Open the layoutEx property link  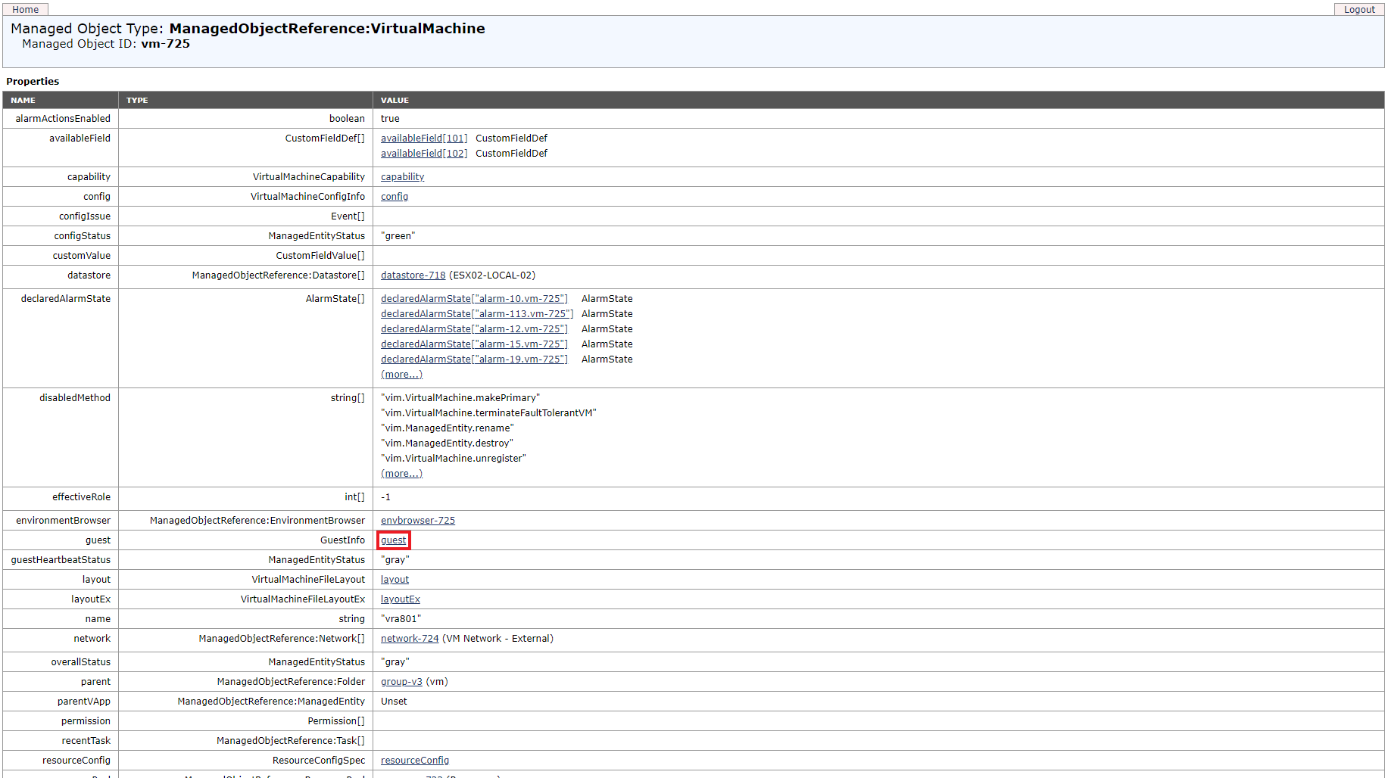(x=400, y=599)
